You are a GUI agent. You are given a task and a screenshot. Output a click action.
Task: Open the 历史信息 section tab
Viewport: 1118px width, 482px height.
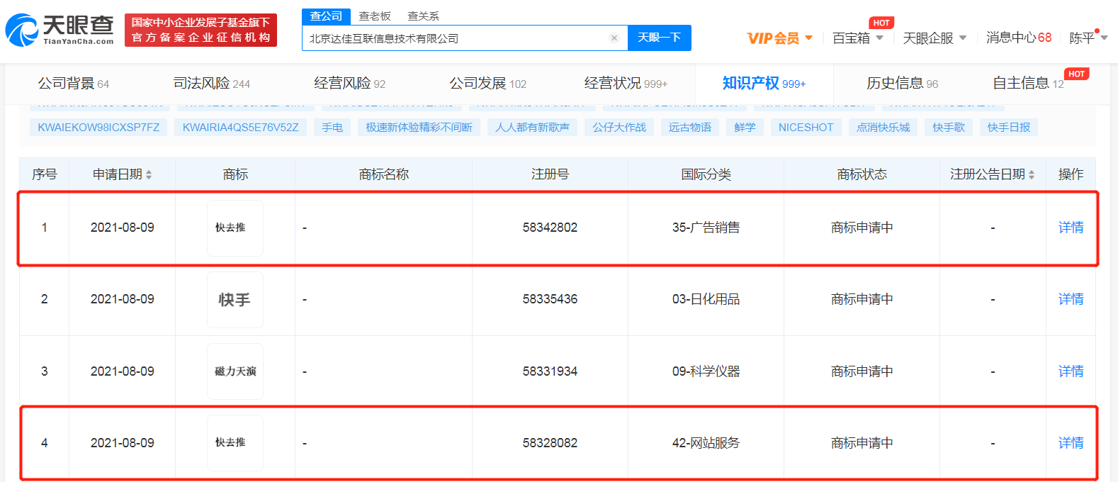pyautogui.click(x=902, y=84)
